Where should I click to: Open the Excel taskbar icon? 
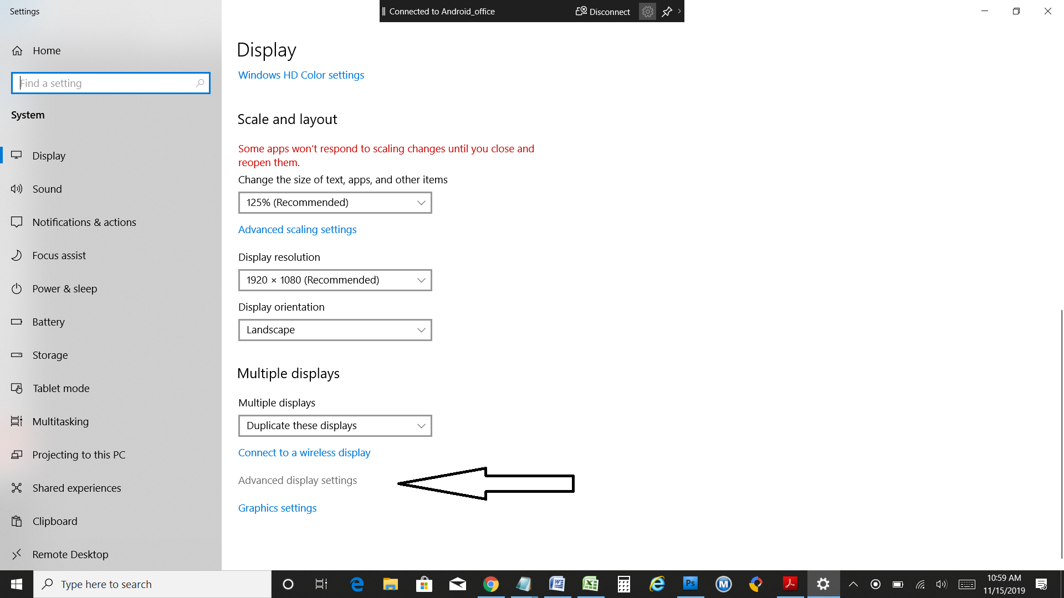tap(590, 584)
